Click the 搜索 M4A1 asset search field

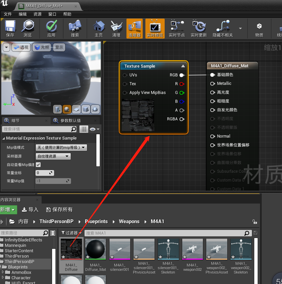[168, 233]
